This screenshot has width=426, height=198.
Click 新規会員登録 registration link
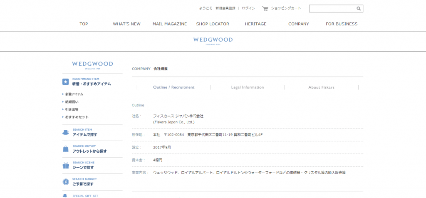point(225,8)
